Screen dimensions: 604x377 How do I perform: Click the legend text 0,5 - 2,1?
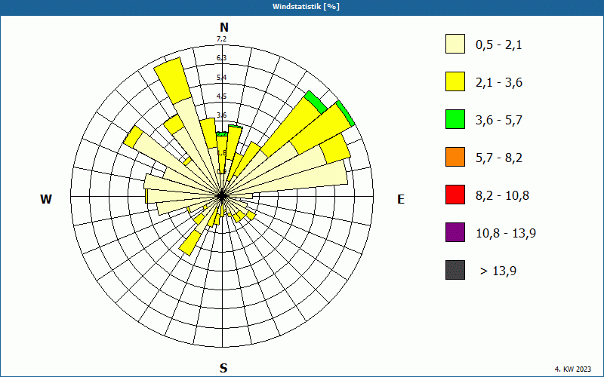pos(499,45)
